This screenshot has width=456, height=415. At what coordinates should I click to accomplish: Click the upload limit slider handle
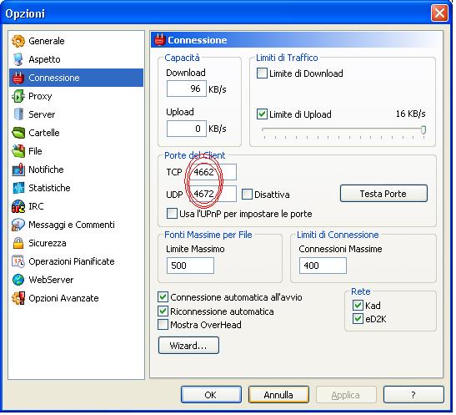423,130
